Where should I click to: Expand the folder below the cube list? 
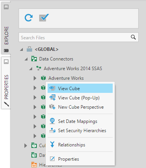(x=26, y=146)
